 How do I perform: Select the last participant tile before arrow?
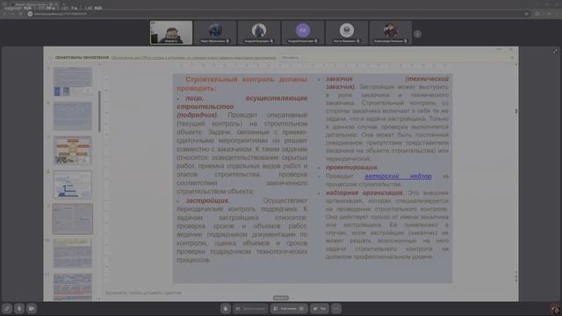tap(390, 32)
